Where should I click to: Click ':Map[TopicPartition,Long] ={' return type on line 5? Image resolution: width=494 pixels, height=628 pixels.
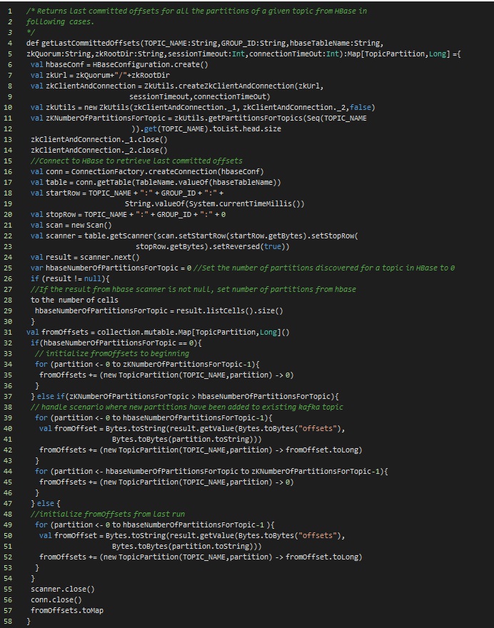click(403, 54)
